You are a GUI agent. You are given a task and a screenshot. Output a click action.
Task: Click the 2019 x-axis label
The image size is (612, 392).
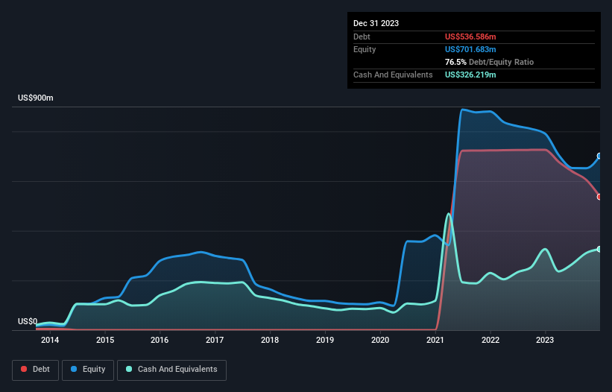(325, 340)
